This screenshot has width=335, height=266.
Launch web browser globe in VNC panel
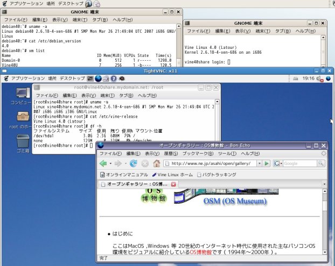coord(98,78)
